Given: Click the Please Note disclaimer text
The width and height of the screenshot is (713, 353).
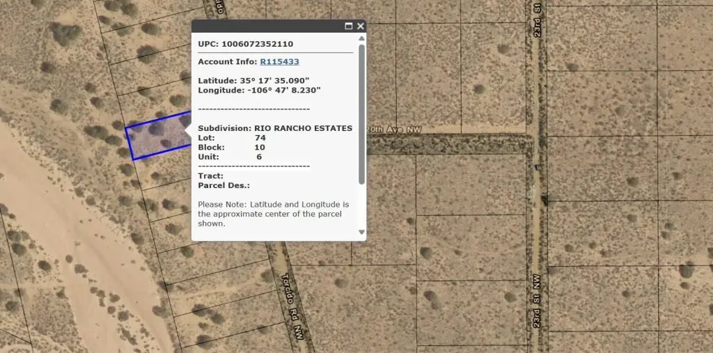Looking at the screenshot, I should pyautogui.click(x=273, y=214).
